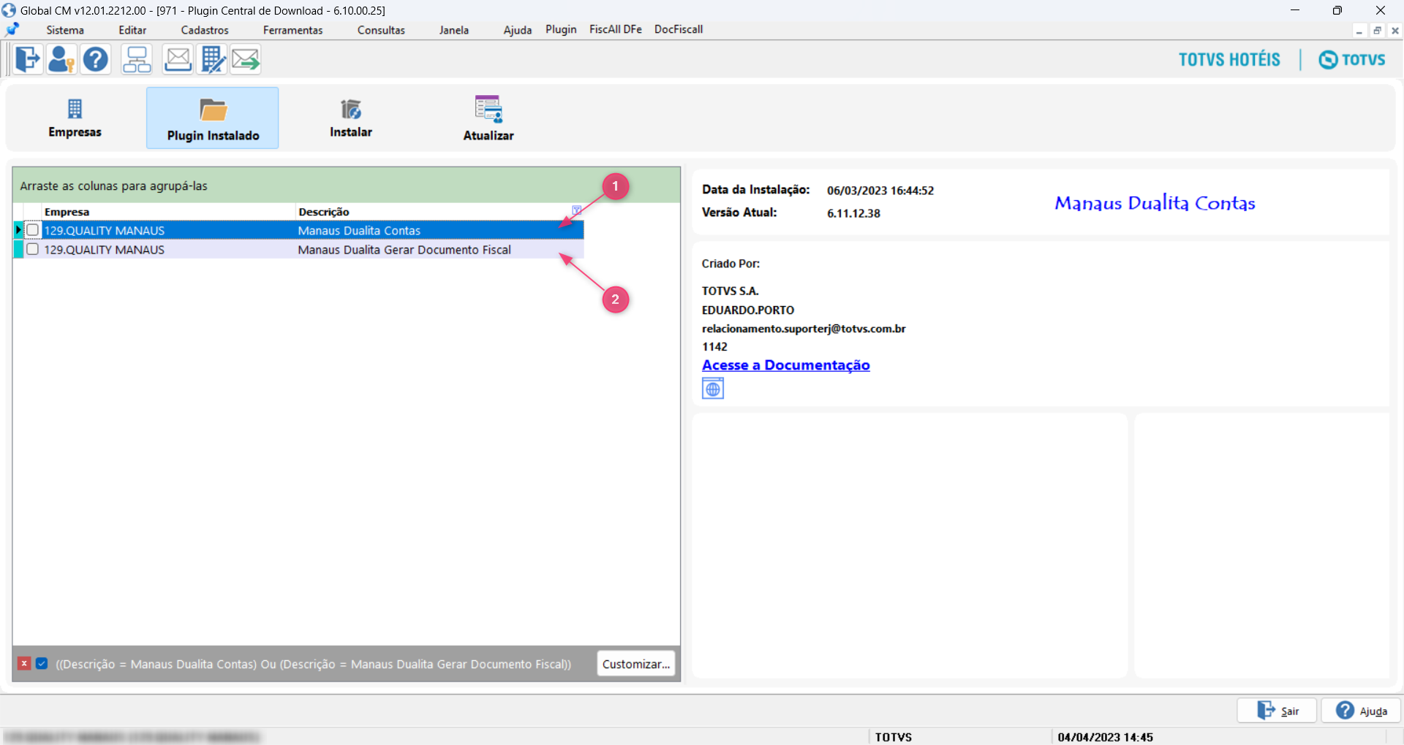Click the filter expression text at bottom
Screen dimensions: 1404x745
[314, 664]
